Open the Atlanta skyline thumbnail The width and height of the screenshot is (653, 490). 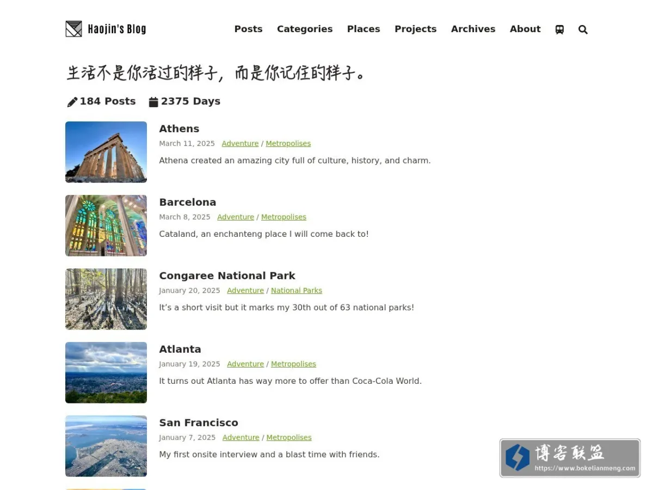[x=106, y=372]
